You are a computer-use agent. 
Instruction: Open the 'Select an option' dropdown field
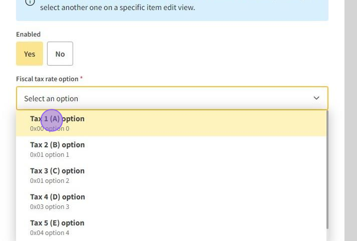click(166, 98)
